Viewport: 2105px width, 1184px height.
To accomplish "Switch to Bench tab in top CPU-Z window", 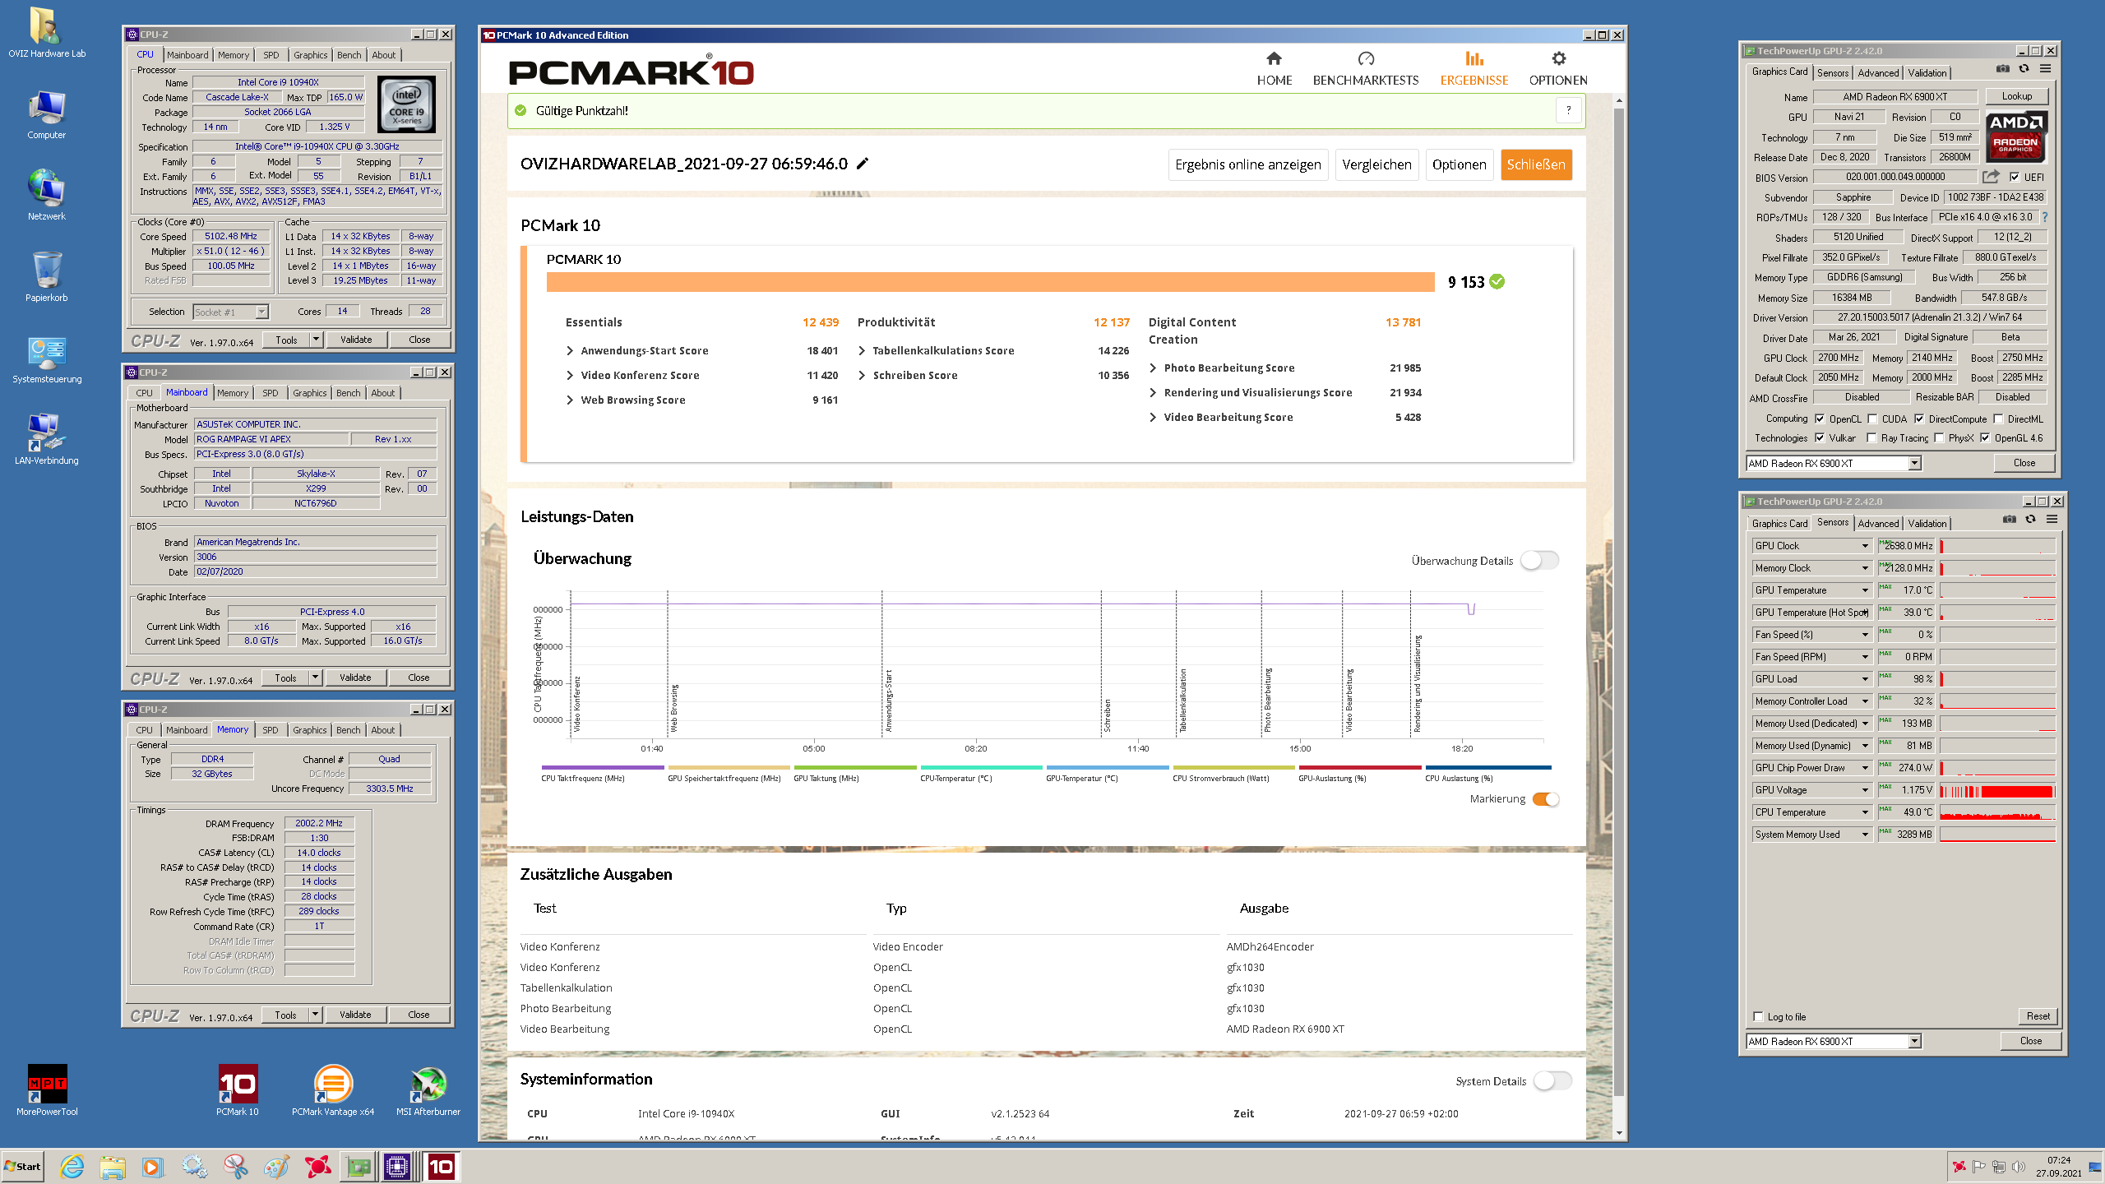I will [x=349, y=55].
